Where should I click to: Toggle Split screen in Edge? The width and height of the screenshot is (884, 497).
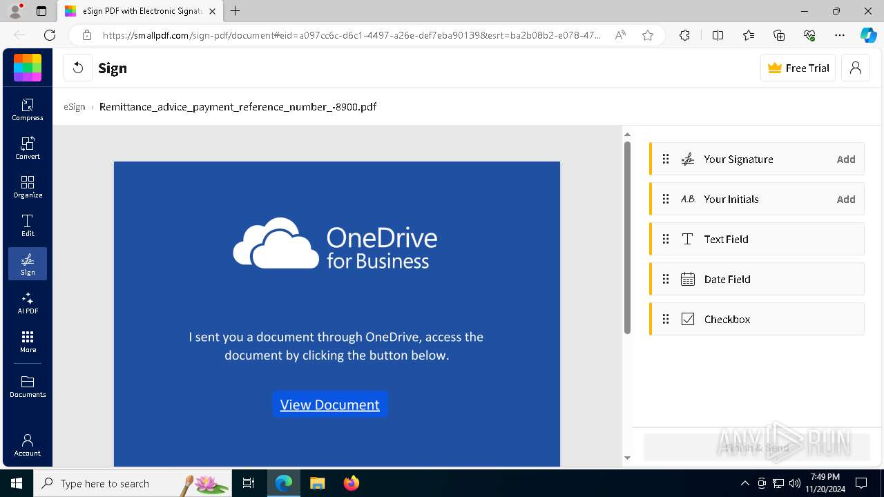click(718, 35)
